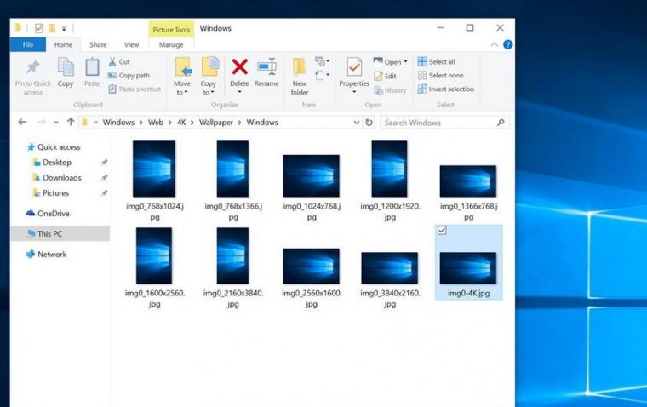Select img0_2160x3840.jpg thumbnail
This screenshot has width=647, height=407.
pyautogui.click(x=232, y=255)
